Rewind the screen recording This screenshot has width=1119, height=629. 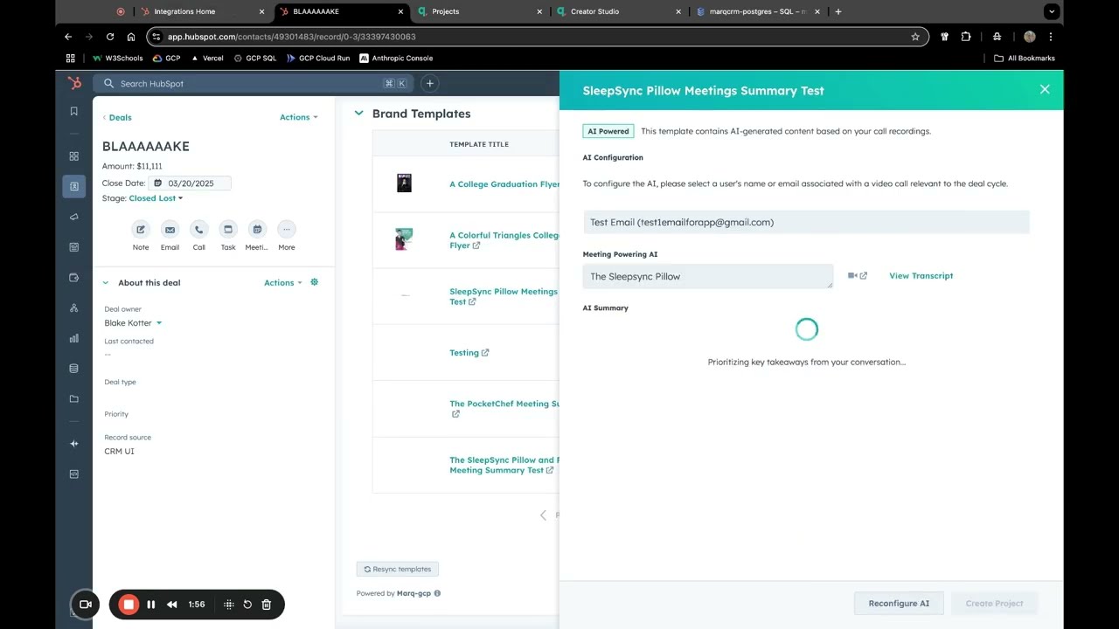point(172,605)
